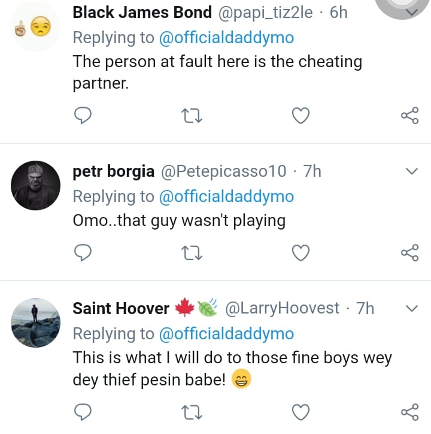Retweet Black James Bond's tweet
431x434 pixels.
coord(193,114)
